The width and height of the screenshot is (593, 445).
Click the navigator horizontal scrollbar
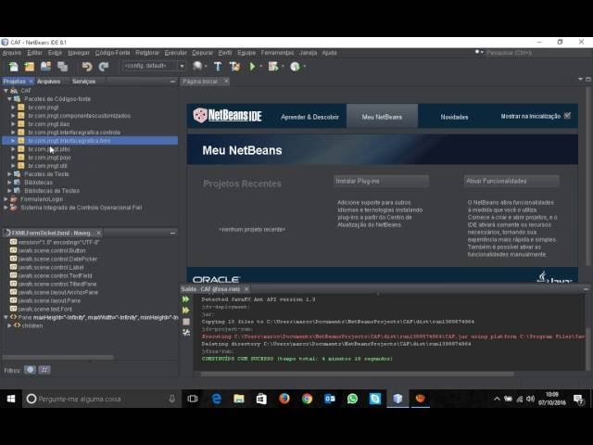pos(57,357)
